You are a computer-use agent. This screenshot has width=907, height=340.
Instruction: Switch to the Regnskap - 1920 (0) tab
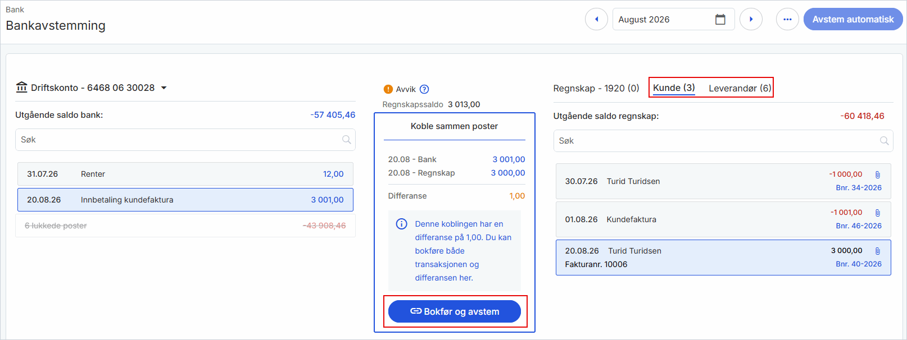click(x=596, y=88)
